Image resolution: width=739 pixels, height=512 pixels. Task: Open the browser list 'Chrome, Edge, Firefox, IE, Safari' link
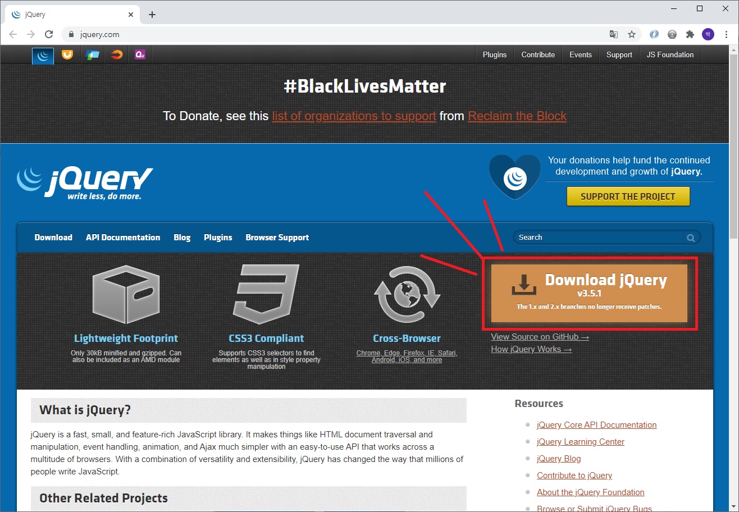(407, 356)
